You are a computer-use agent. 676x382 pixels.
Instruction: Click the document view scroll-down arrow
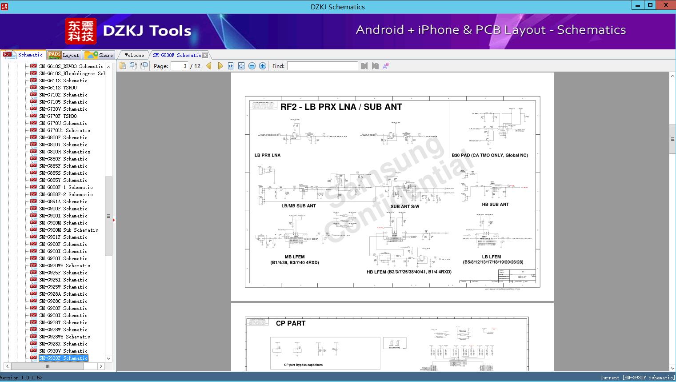point(672,368)
